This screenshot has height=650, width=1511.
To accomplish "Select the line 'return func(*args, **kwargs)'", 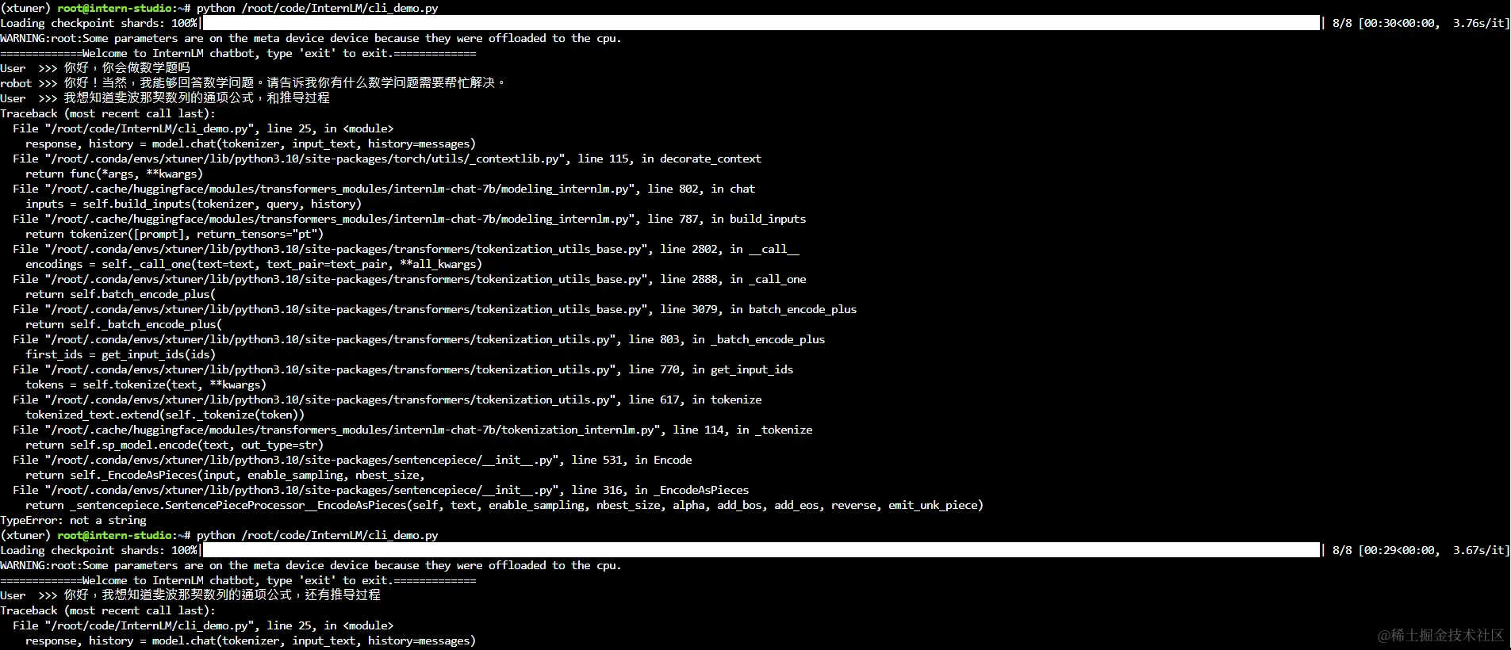I will [x=114, y=174].
